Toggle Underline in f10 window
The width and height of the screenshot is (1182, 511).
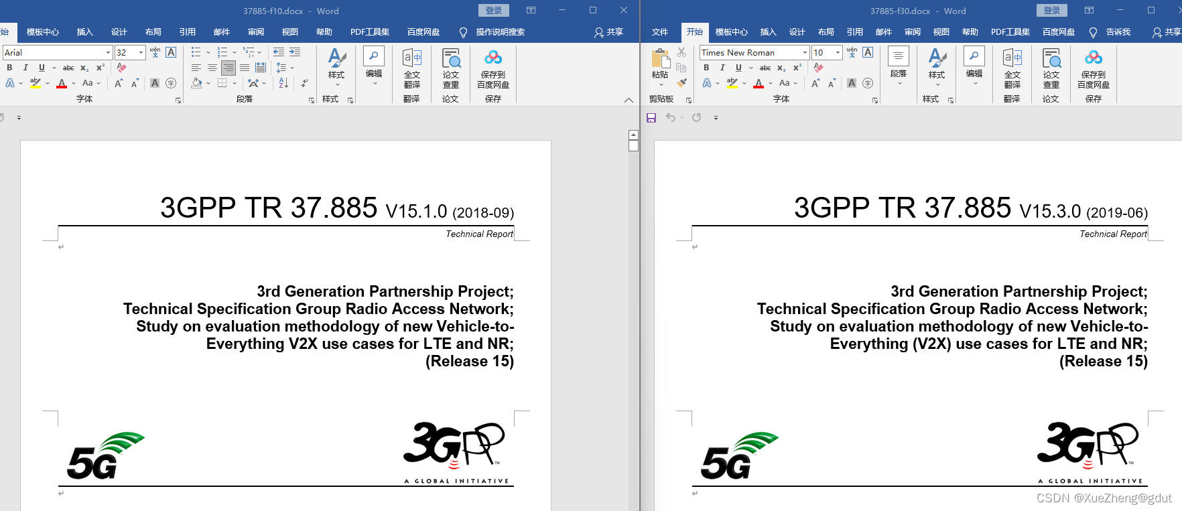point(42,68)
